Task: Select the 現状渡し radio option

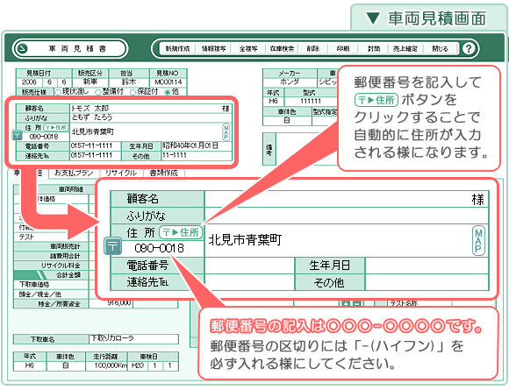Action: click(x=58, y=92)
